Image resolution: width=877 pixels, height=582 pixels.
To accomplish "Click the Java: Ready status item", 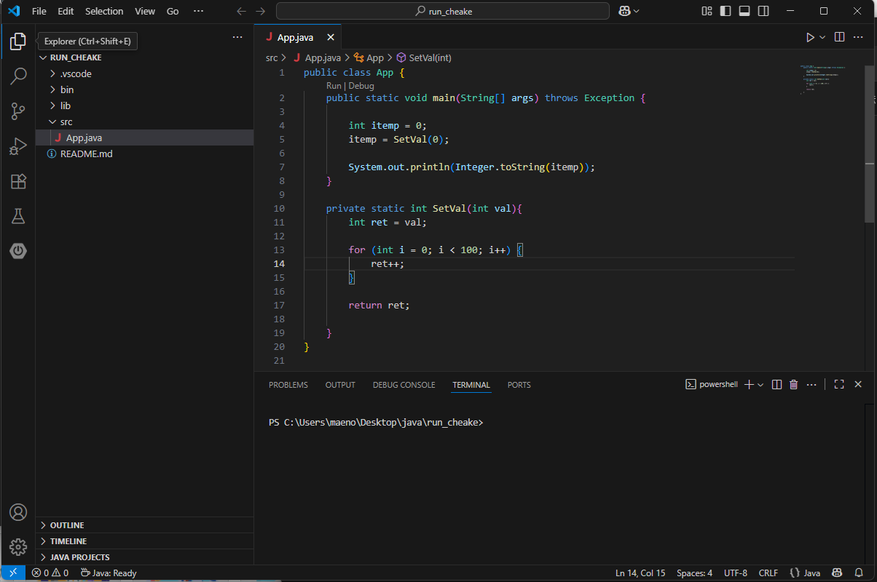I will click(108, 573).
